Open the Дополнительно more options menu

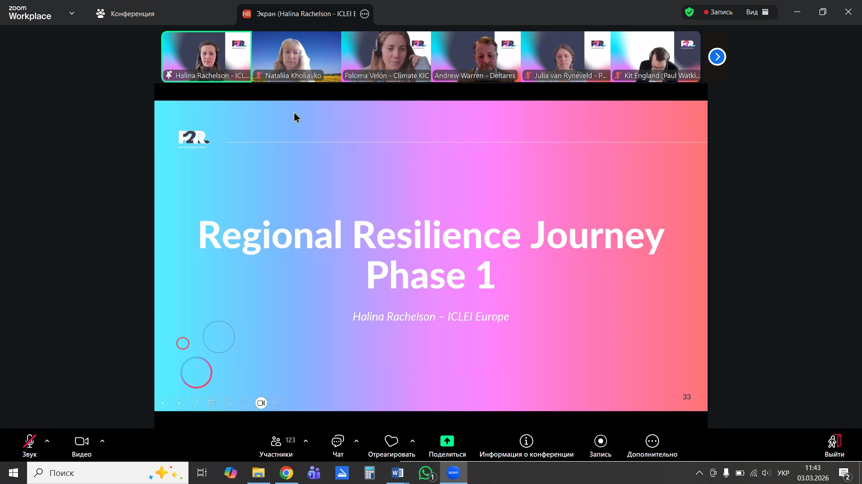pyautogui.click(x=652, y=441)
